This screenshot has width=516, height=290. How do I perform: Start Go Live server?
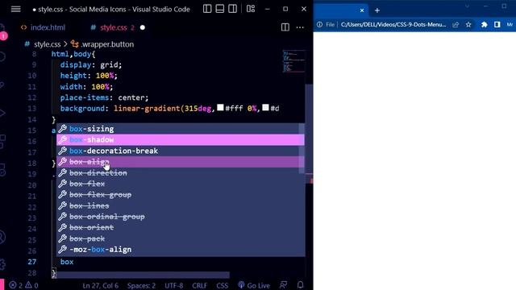pyautogui.click(x=254, y=285)
